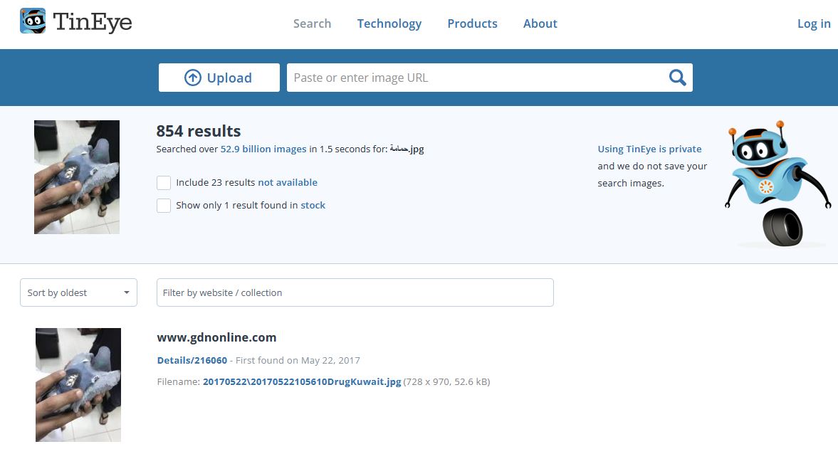Screen dimensions: 838x454
Task: Click the TinEye robot mascot illustration
Action: point(777,184)
